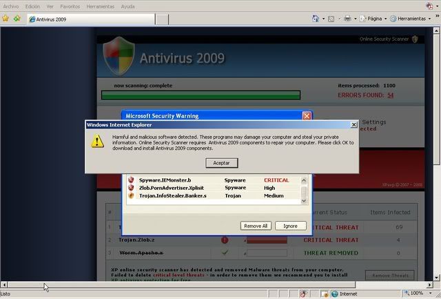Click the critical level threats link
The width and height of the screenshot is (441, 299).
click(178, 275)
